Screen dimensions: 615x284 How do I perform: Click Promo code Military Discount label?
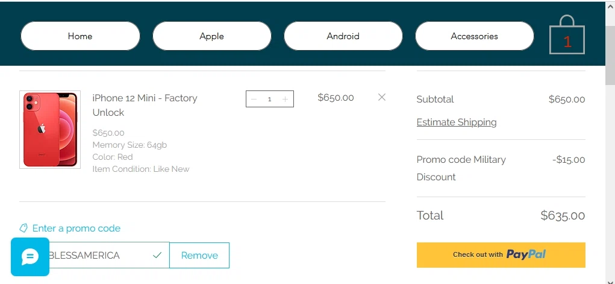[461, 168]
